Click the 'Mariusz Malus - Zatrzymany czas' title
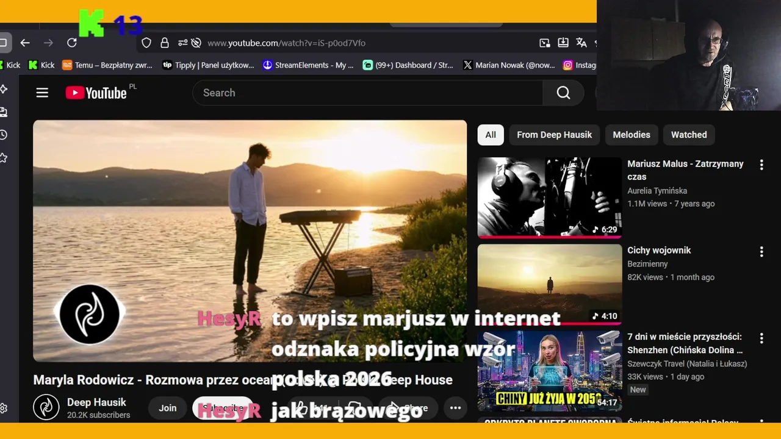781x439 pixels. pyautogui.click(x=685, y=170)
